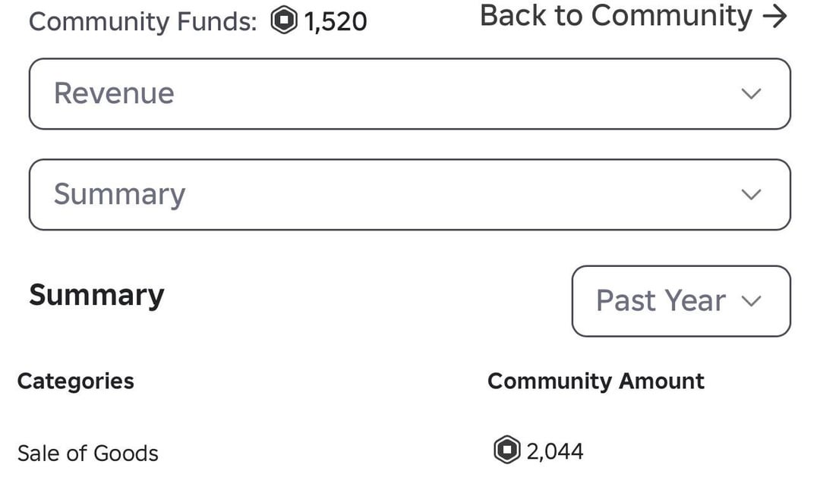This screenshot has width=820, height=499.
Task: Click the Summary text inside second selector
Action: (x=119, y=194)
